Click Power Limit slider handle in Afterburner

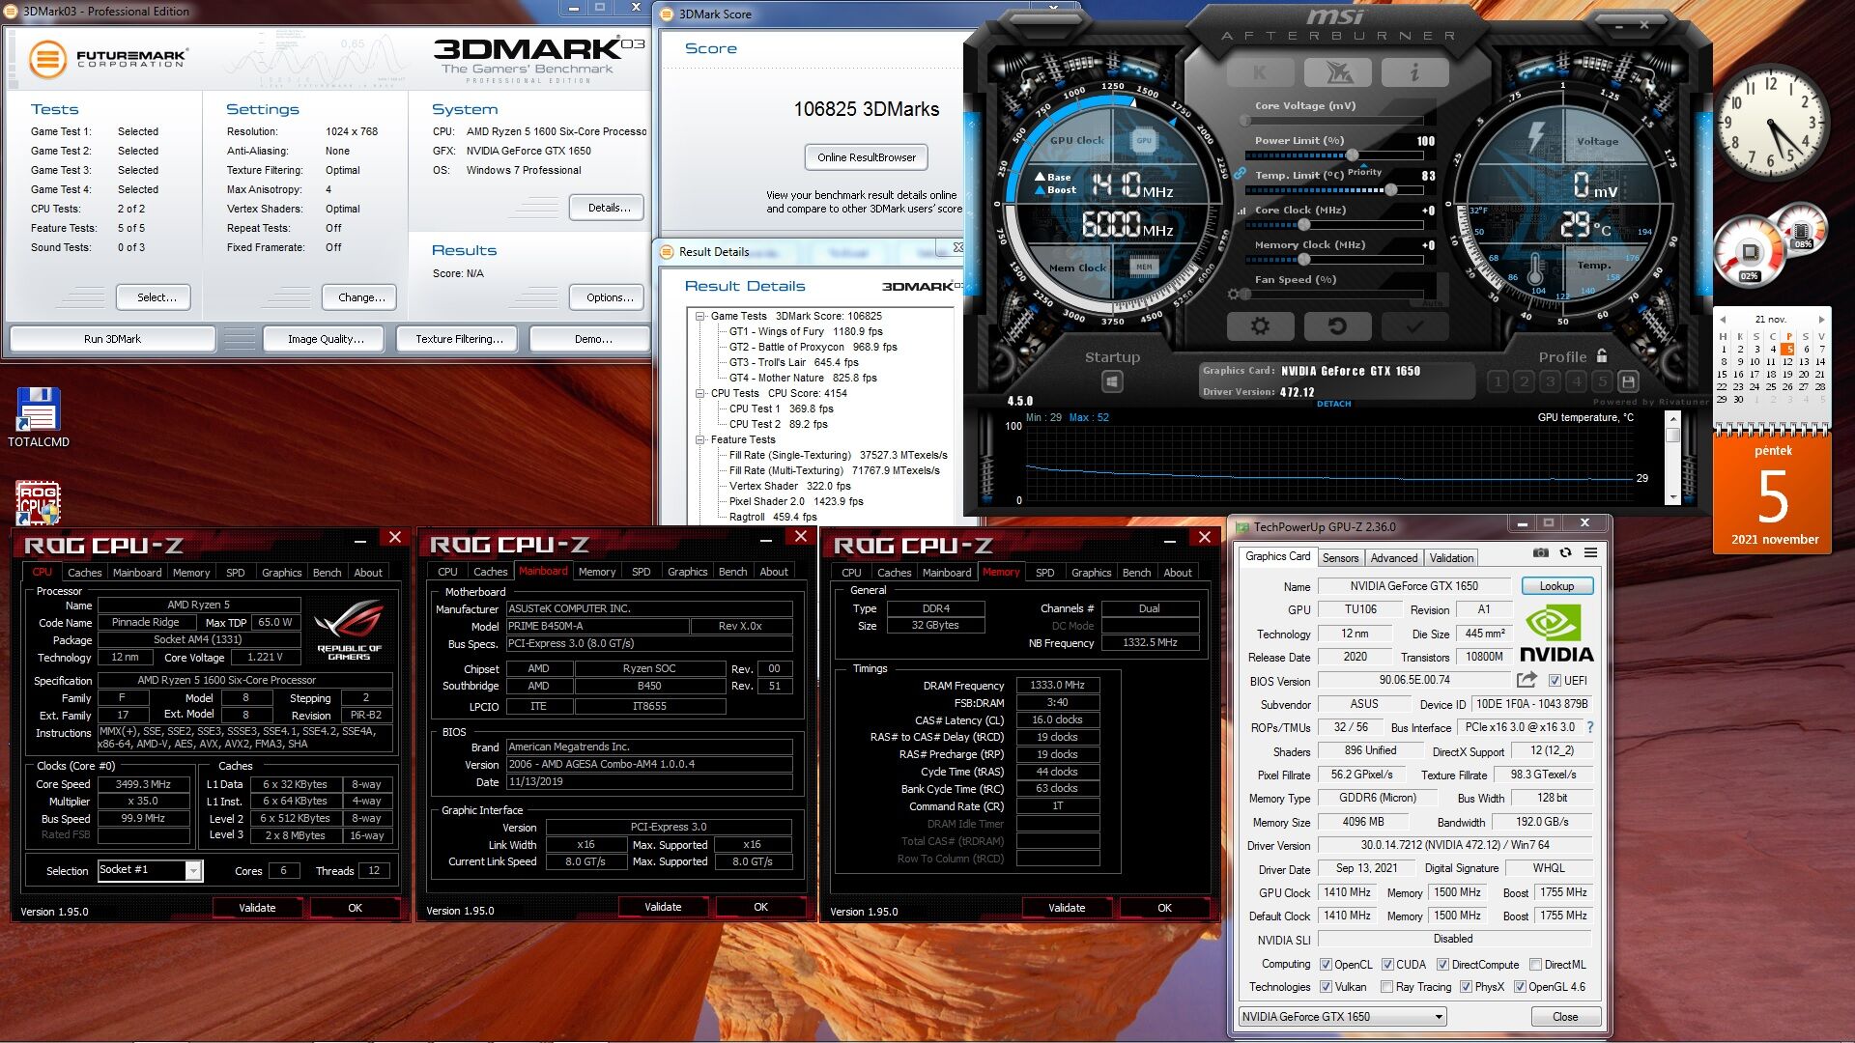1352,155
